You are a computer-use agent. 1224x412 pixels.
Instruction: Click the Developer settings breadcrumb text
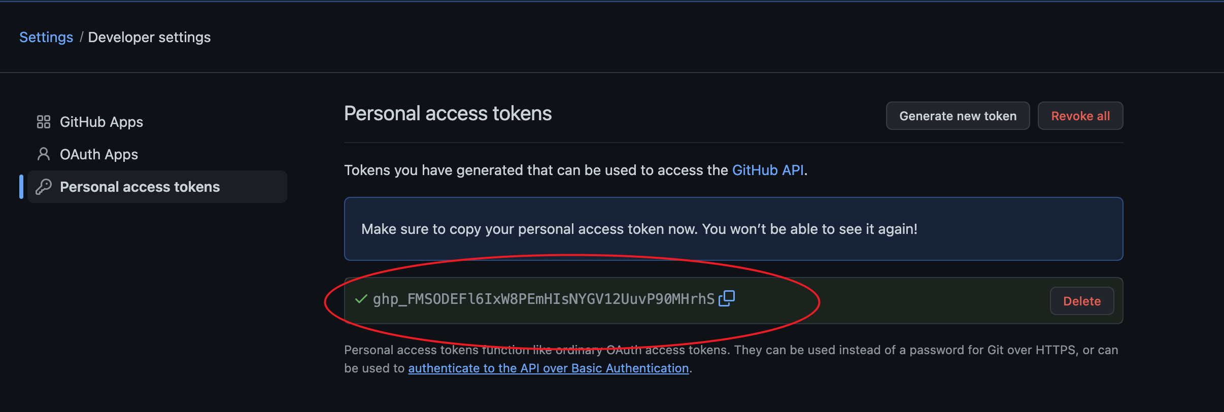[149, 37]
